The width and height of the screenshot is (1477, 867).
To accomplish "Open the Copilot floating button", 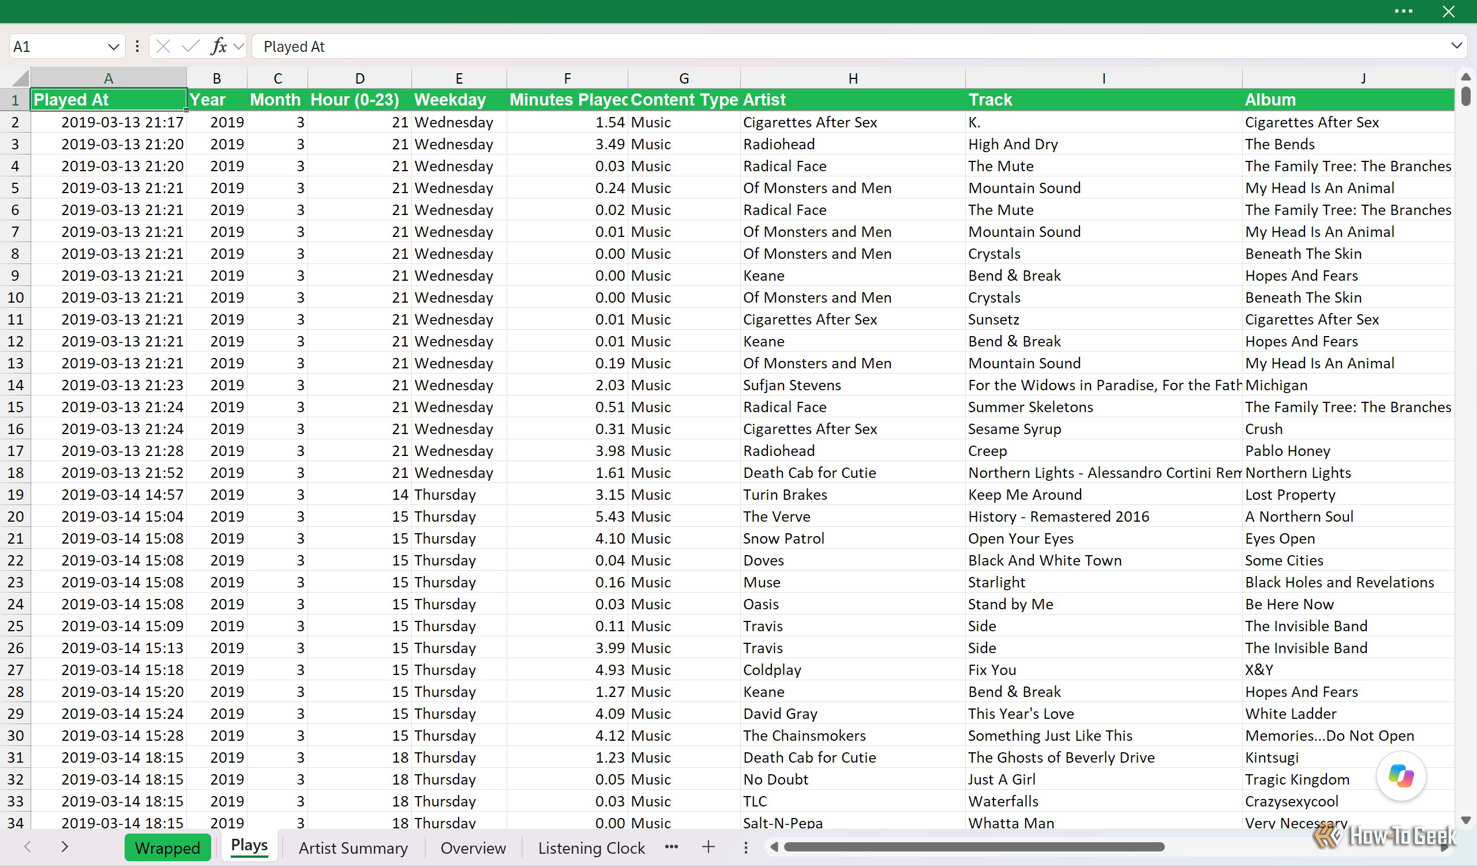I will (x=1401, y=776).
